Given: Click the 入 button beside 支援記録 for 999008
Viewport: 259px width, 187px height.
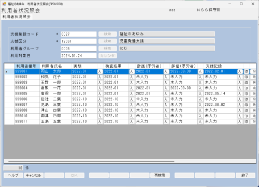Looking at the screenshot, I should (x=240, y=111).
